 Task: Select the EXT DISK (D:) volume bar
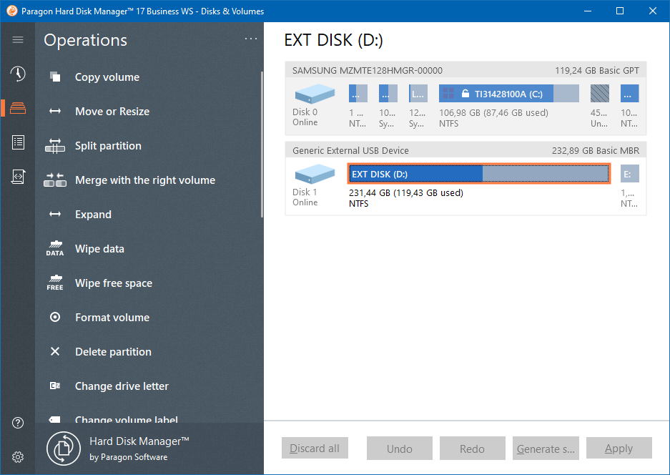[x=479, y=174]
